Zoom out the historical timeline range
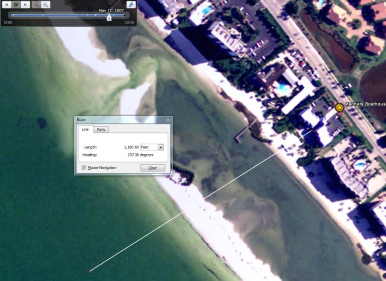Viewport: 386px width, 281px height. [x=36, y=4]
